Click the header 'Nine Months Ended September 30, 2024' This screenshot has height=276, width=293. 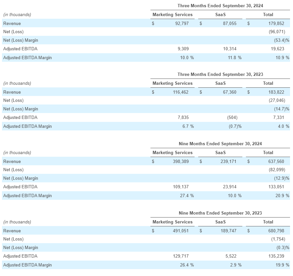(x=220, y=144)
